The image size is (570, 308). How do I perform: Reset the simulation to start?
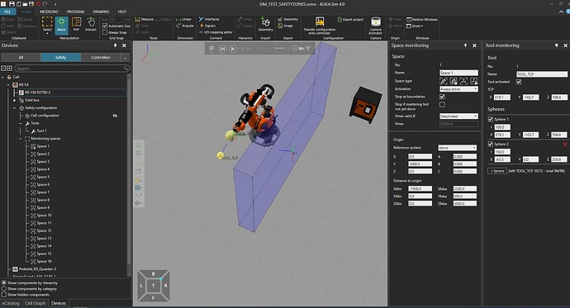222,49
